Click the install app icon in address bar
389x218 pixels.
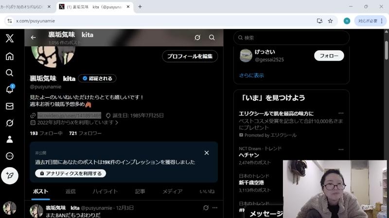(319, 21)
